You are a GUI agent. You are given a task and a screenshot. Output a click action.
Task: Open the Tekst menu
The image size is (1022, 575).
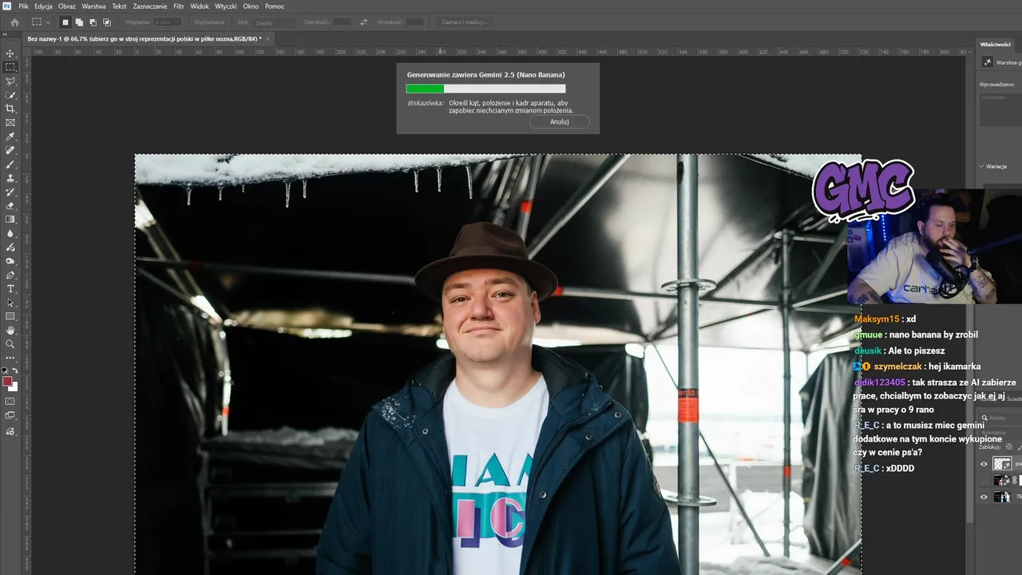[119, 6]
